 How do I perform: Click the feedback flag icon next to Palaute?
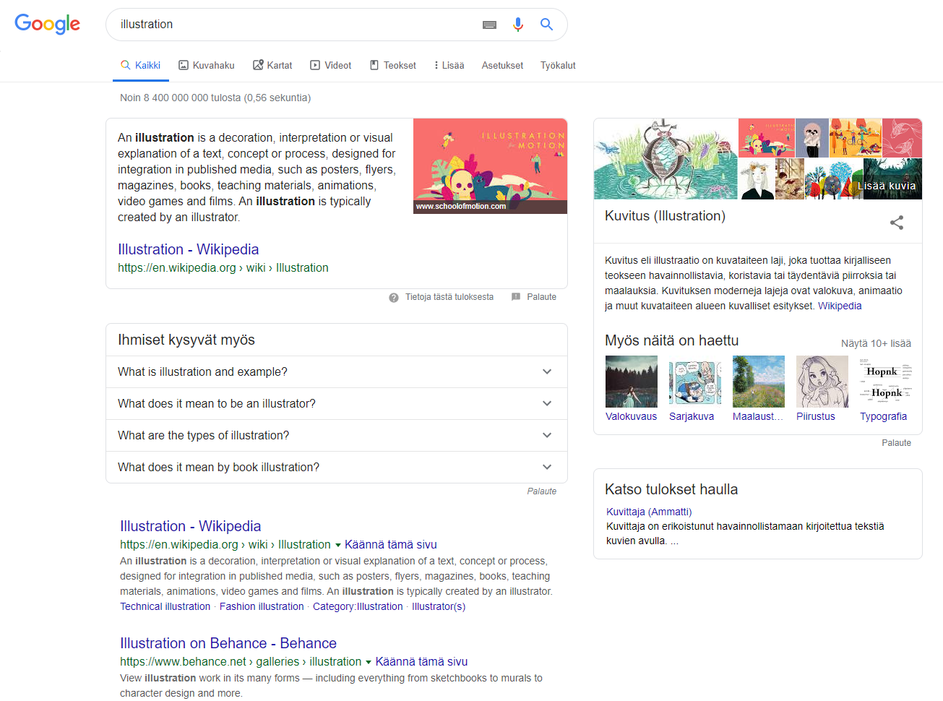[x=516, y=297]
